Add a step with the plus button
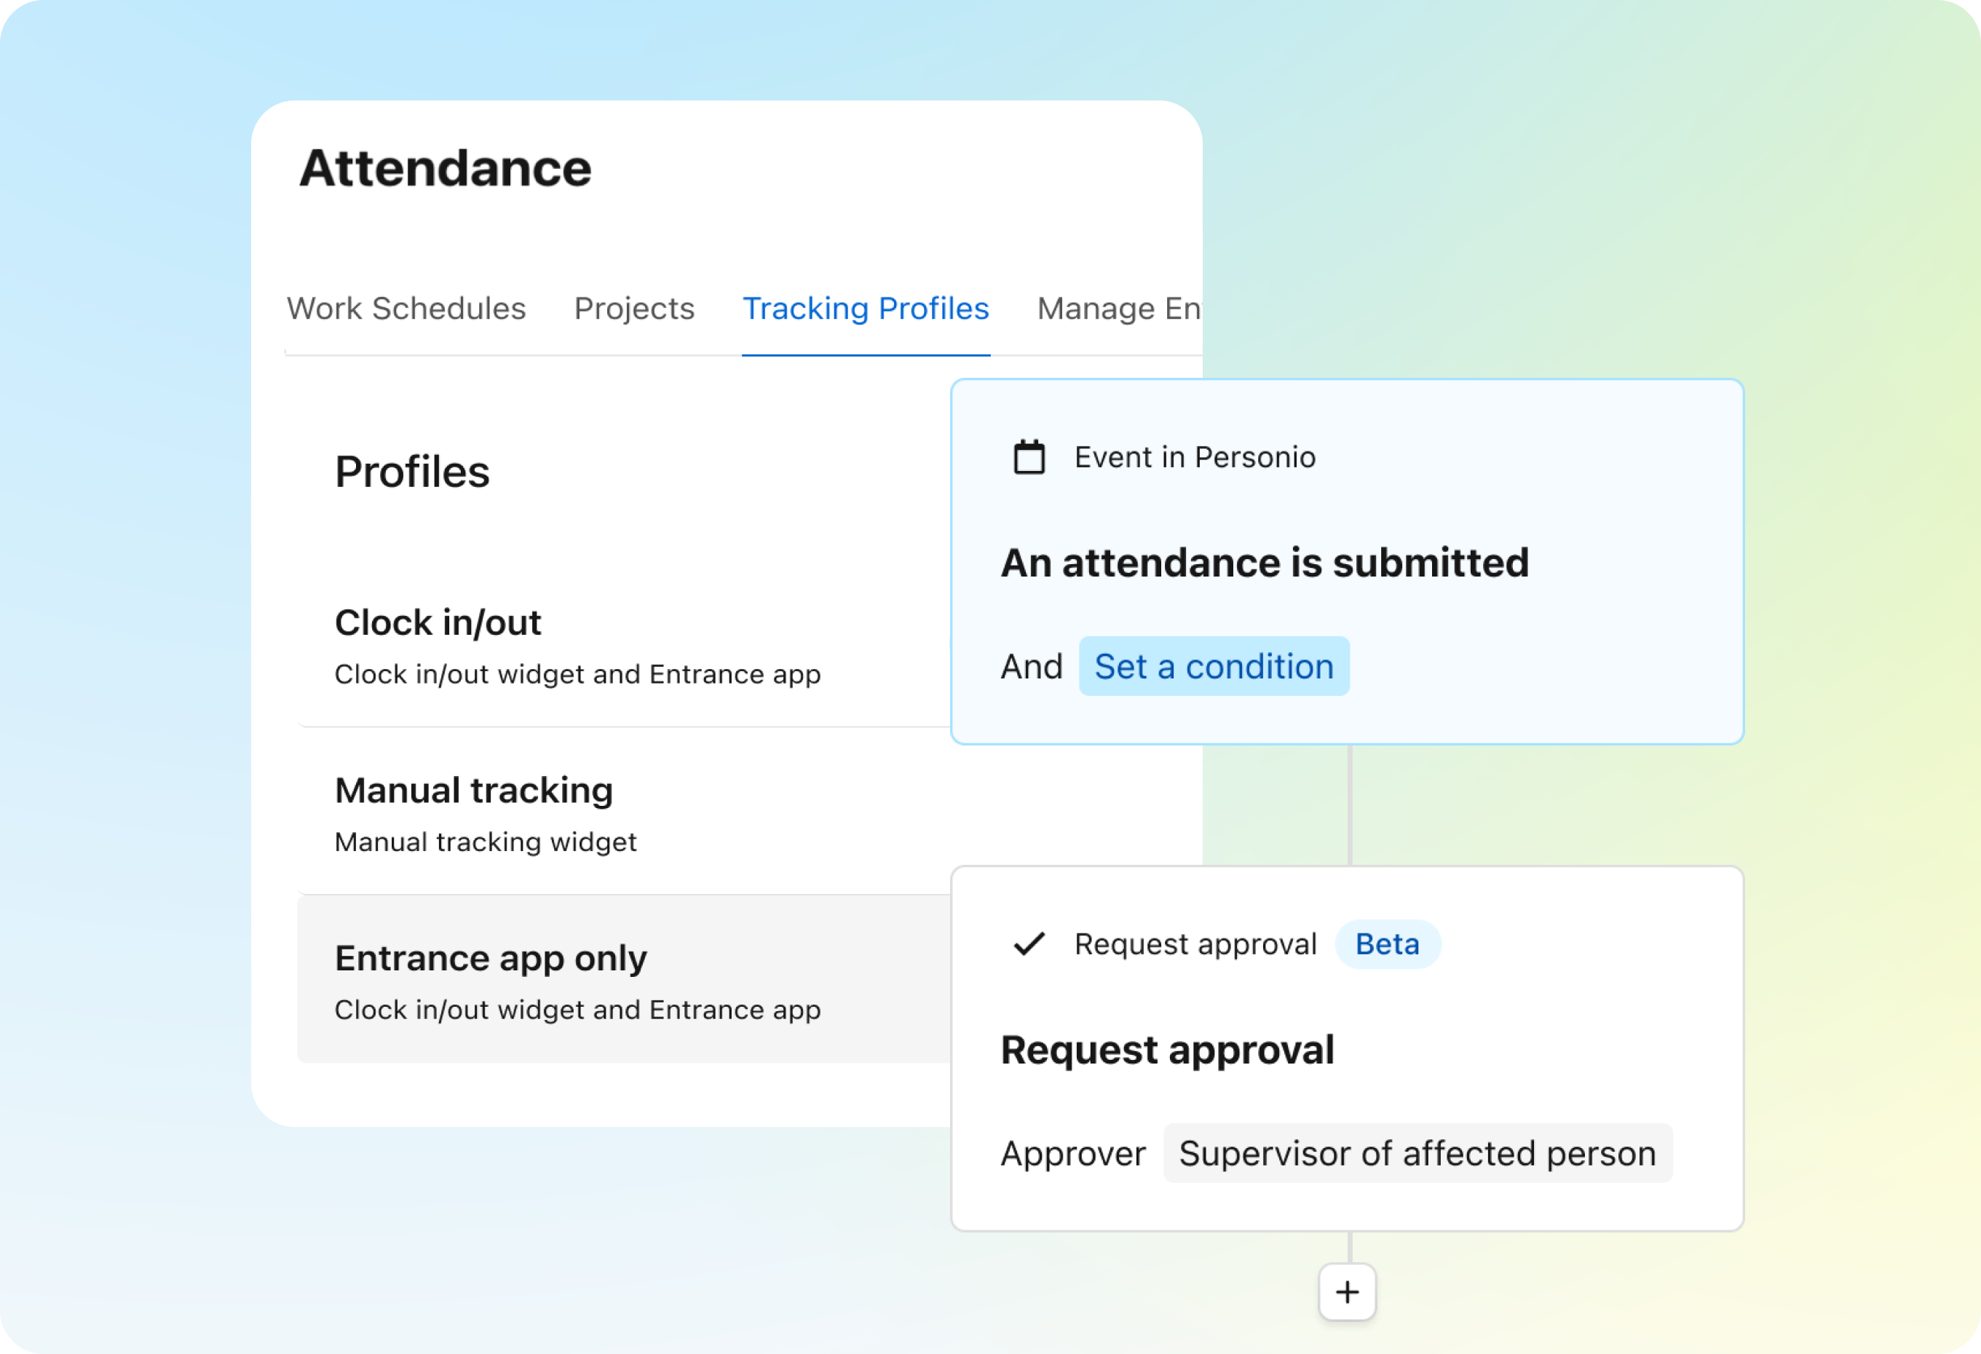 pos(1347,1293)
